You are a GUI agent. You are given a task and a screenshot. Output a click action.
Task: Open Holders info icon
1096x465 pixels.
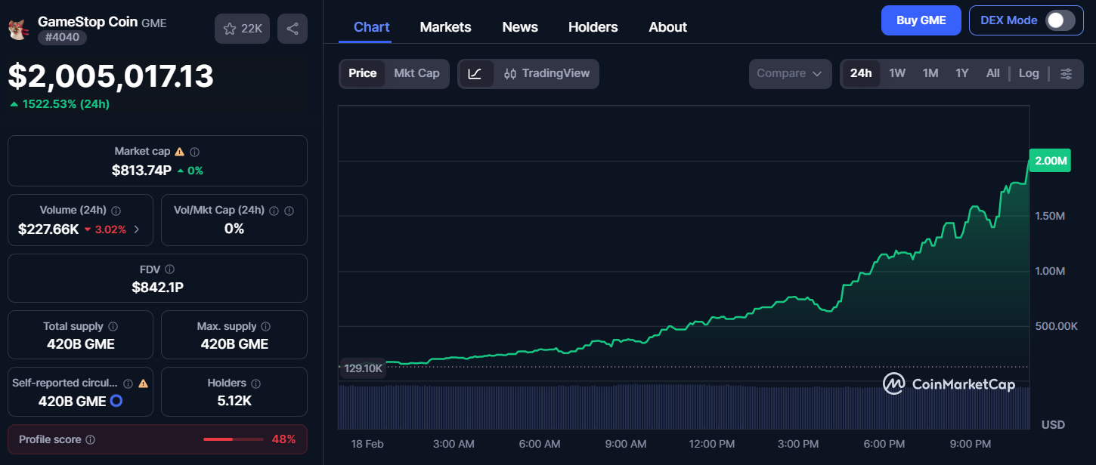point(255,383)
